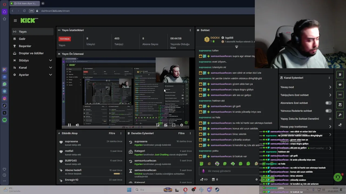The height and width of the screenshot is (194, 346).
Task: Switch to the Kick team browser tab
Action: click(24, 4)
